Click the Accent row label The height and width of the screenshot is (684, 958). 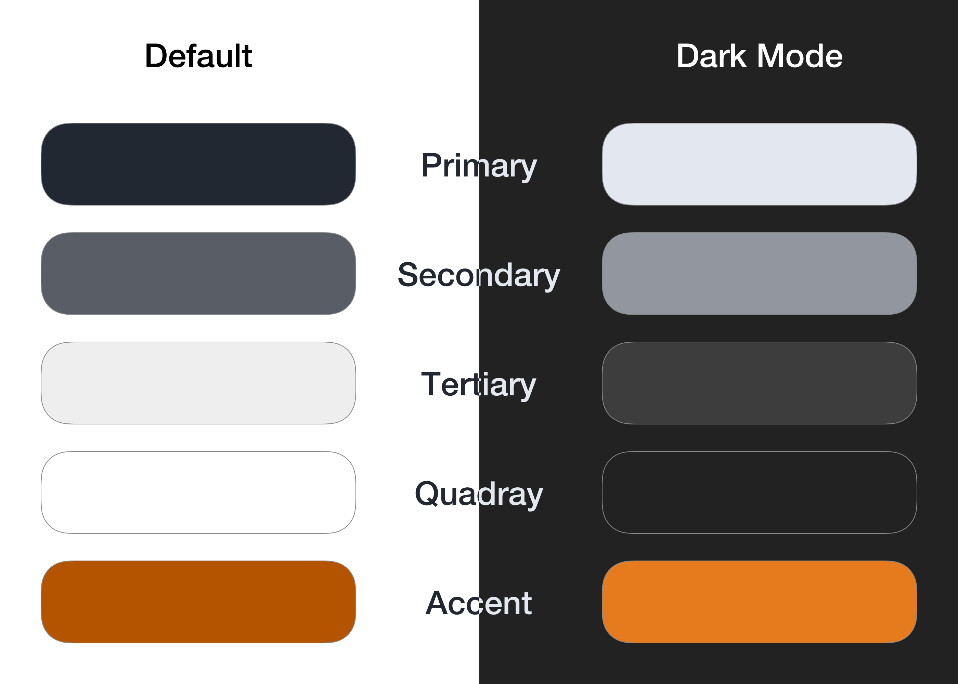click(x=479, y=603)
